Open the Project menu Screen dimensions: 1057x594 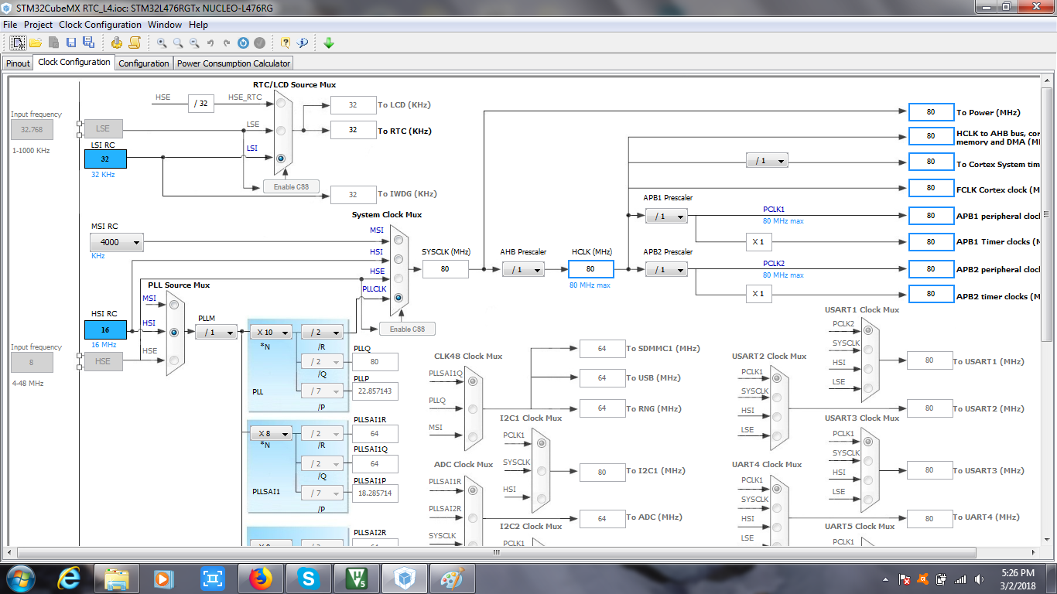coord(38,25)
